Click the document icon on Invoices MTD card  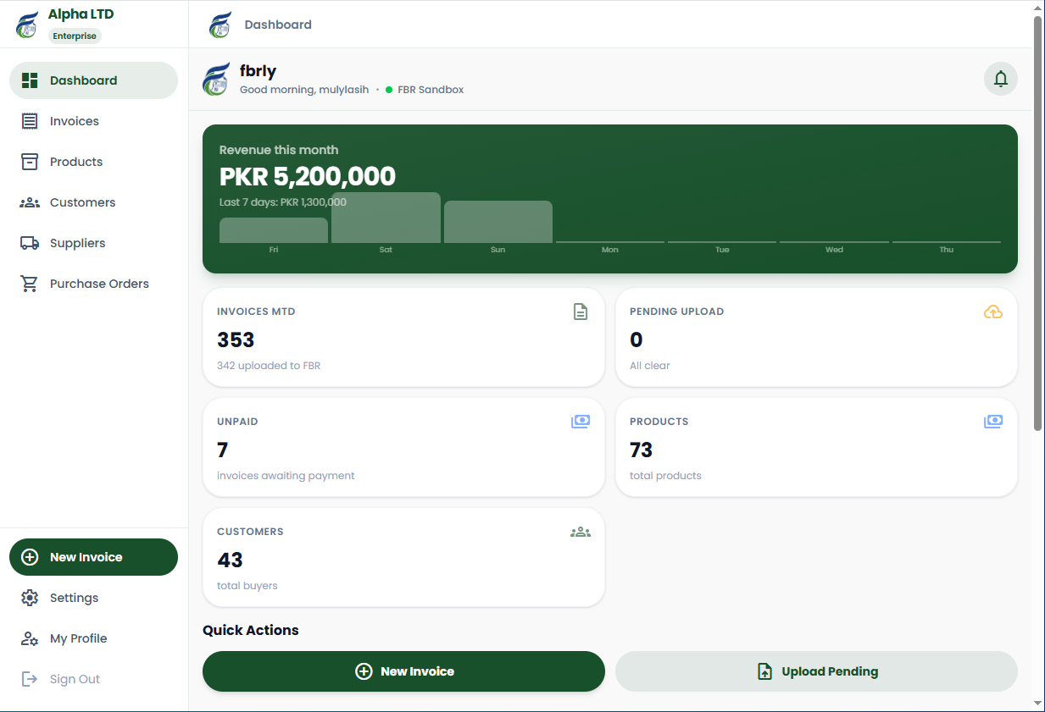point(581,312)
